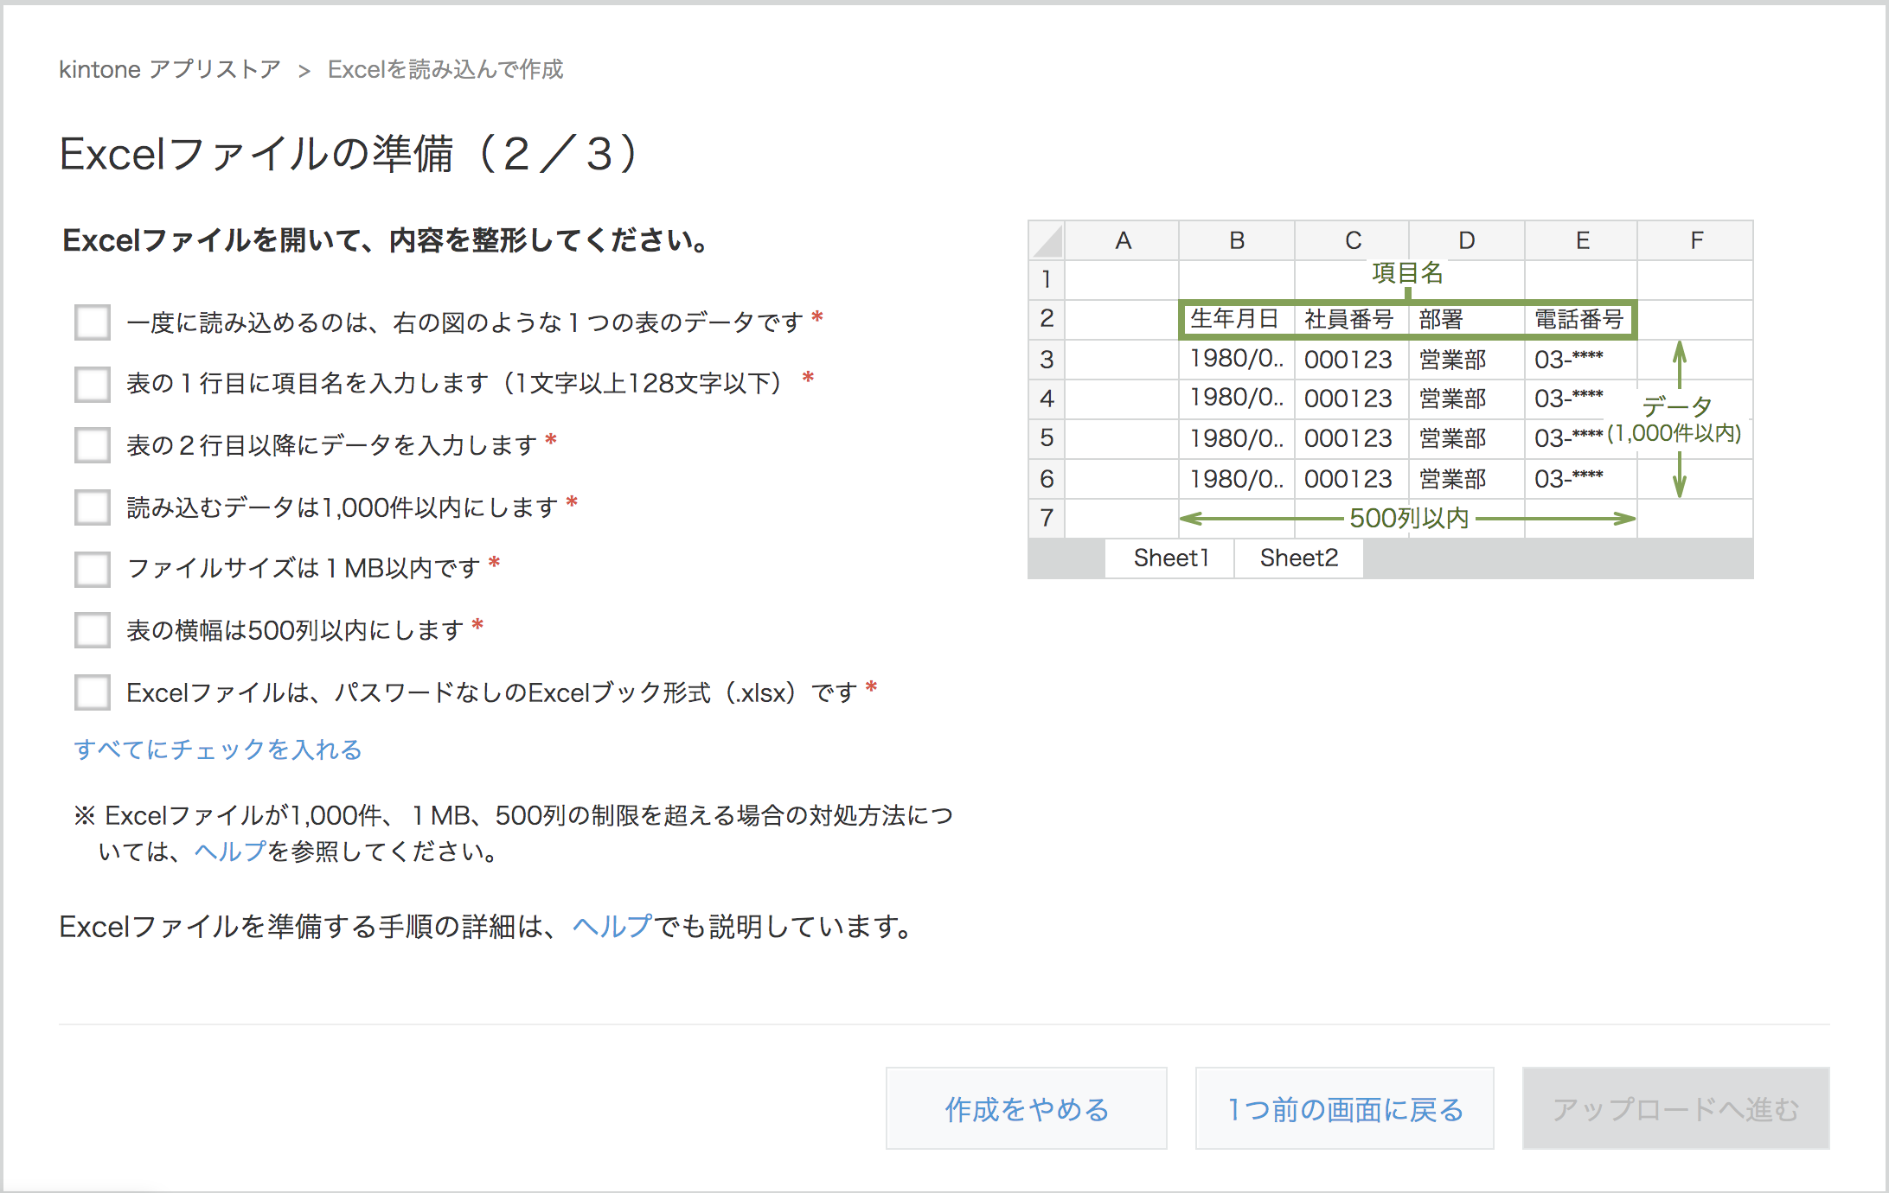Open the ヘルプ link in the limits note
The height and width of the screenshot is (1193, 1889).
(x=230, y=852)
